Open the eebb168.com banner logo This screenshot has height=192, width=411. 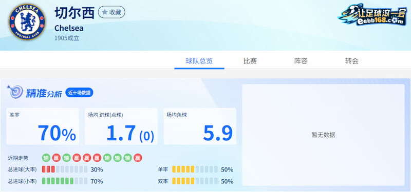pyautogui.click(x=372, y=15)
